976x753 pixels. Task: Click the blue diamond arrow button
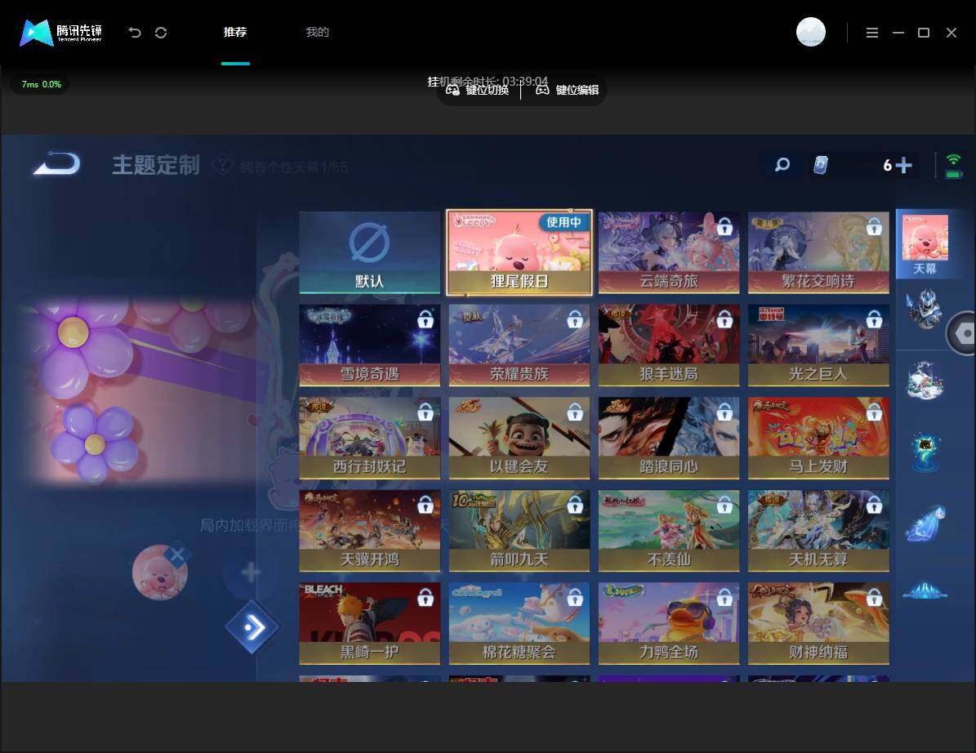tap(252, 626)
